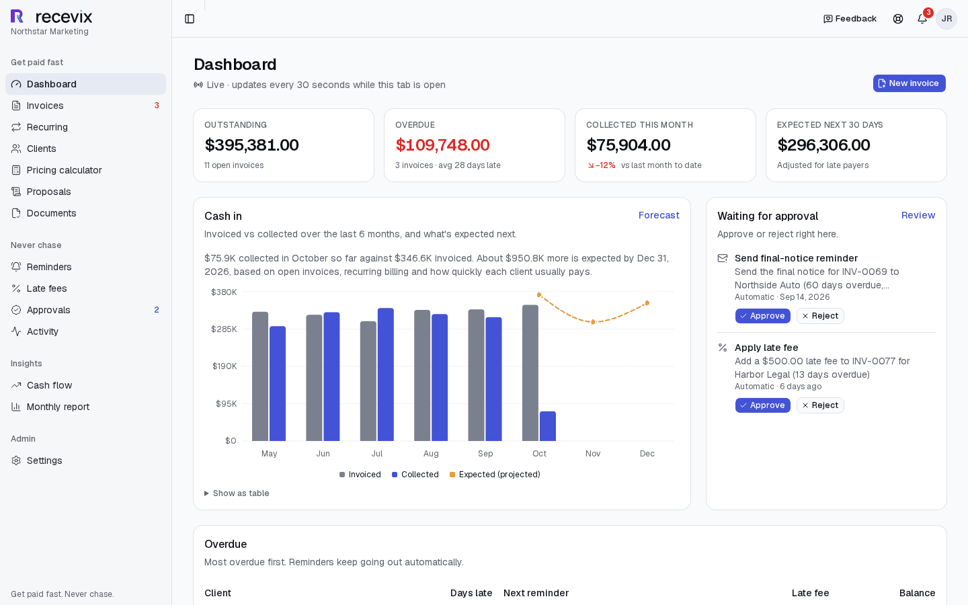Viewport: 968px width, 605px height.
Task: Click the Expected (projected) legend swatch
Action: point(452,475)
